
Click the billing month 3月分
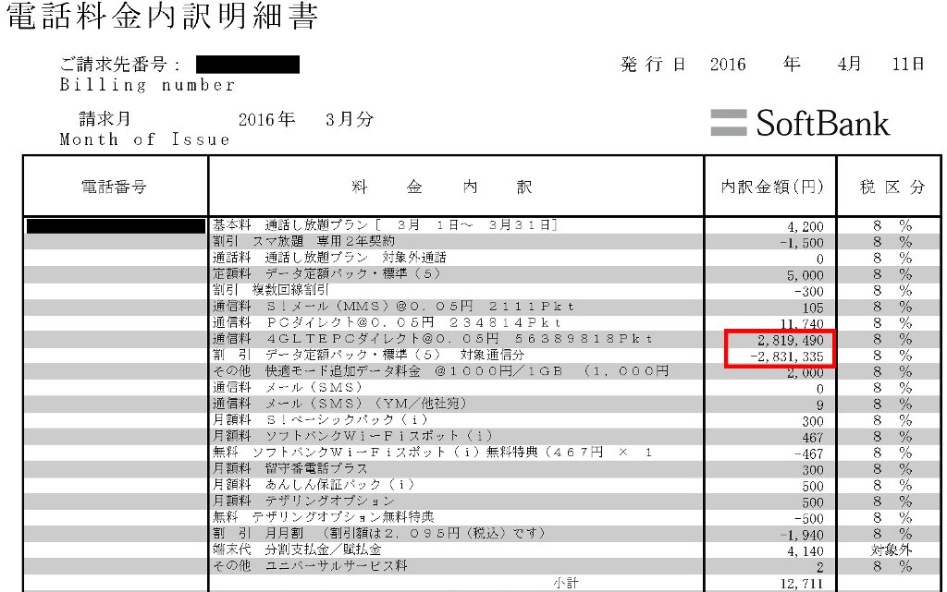[x=349, y=119]
